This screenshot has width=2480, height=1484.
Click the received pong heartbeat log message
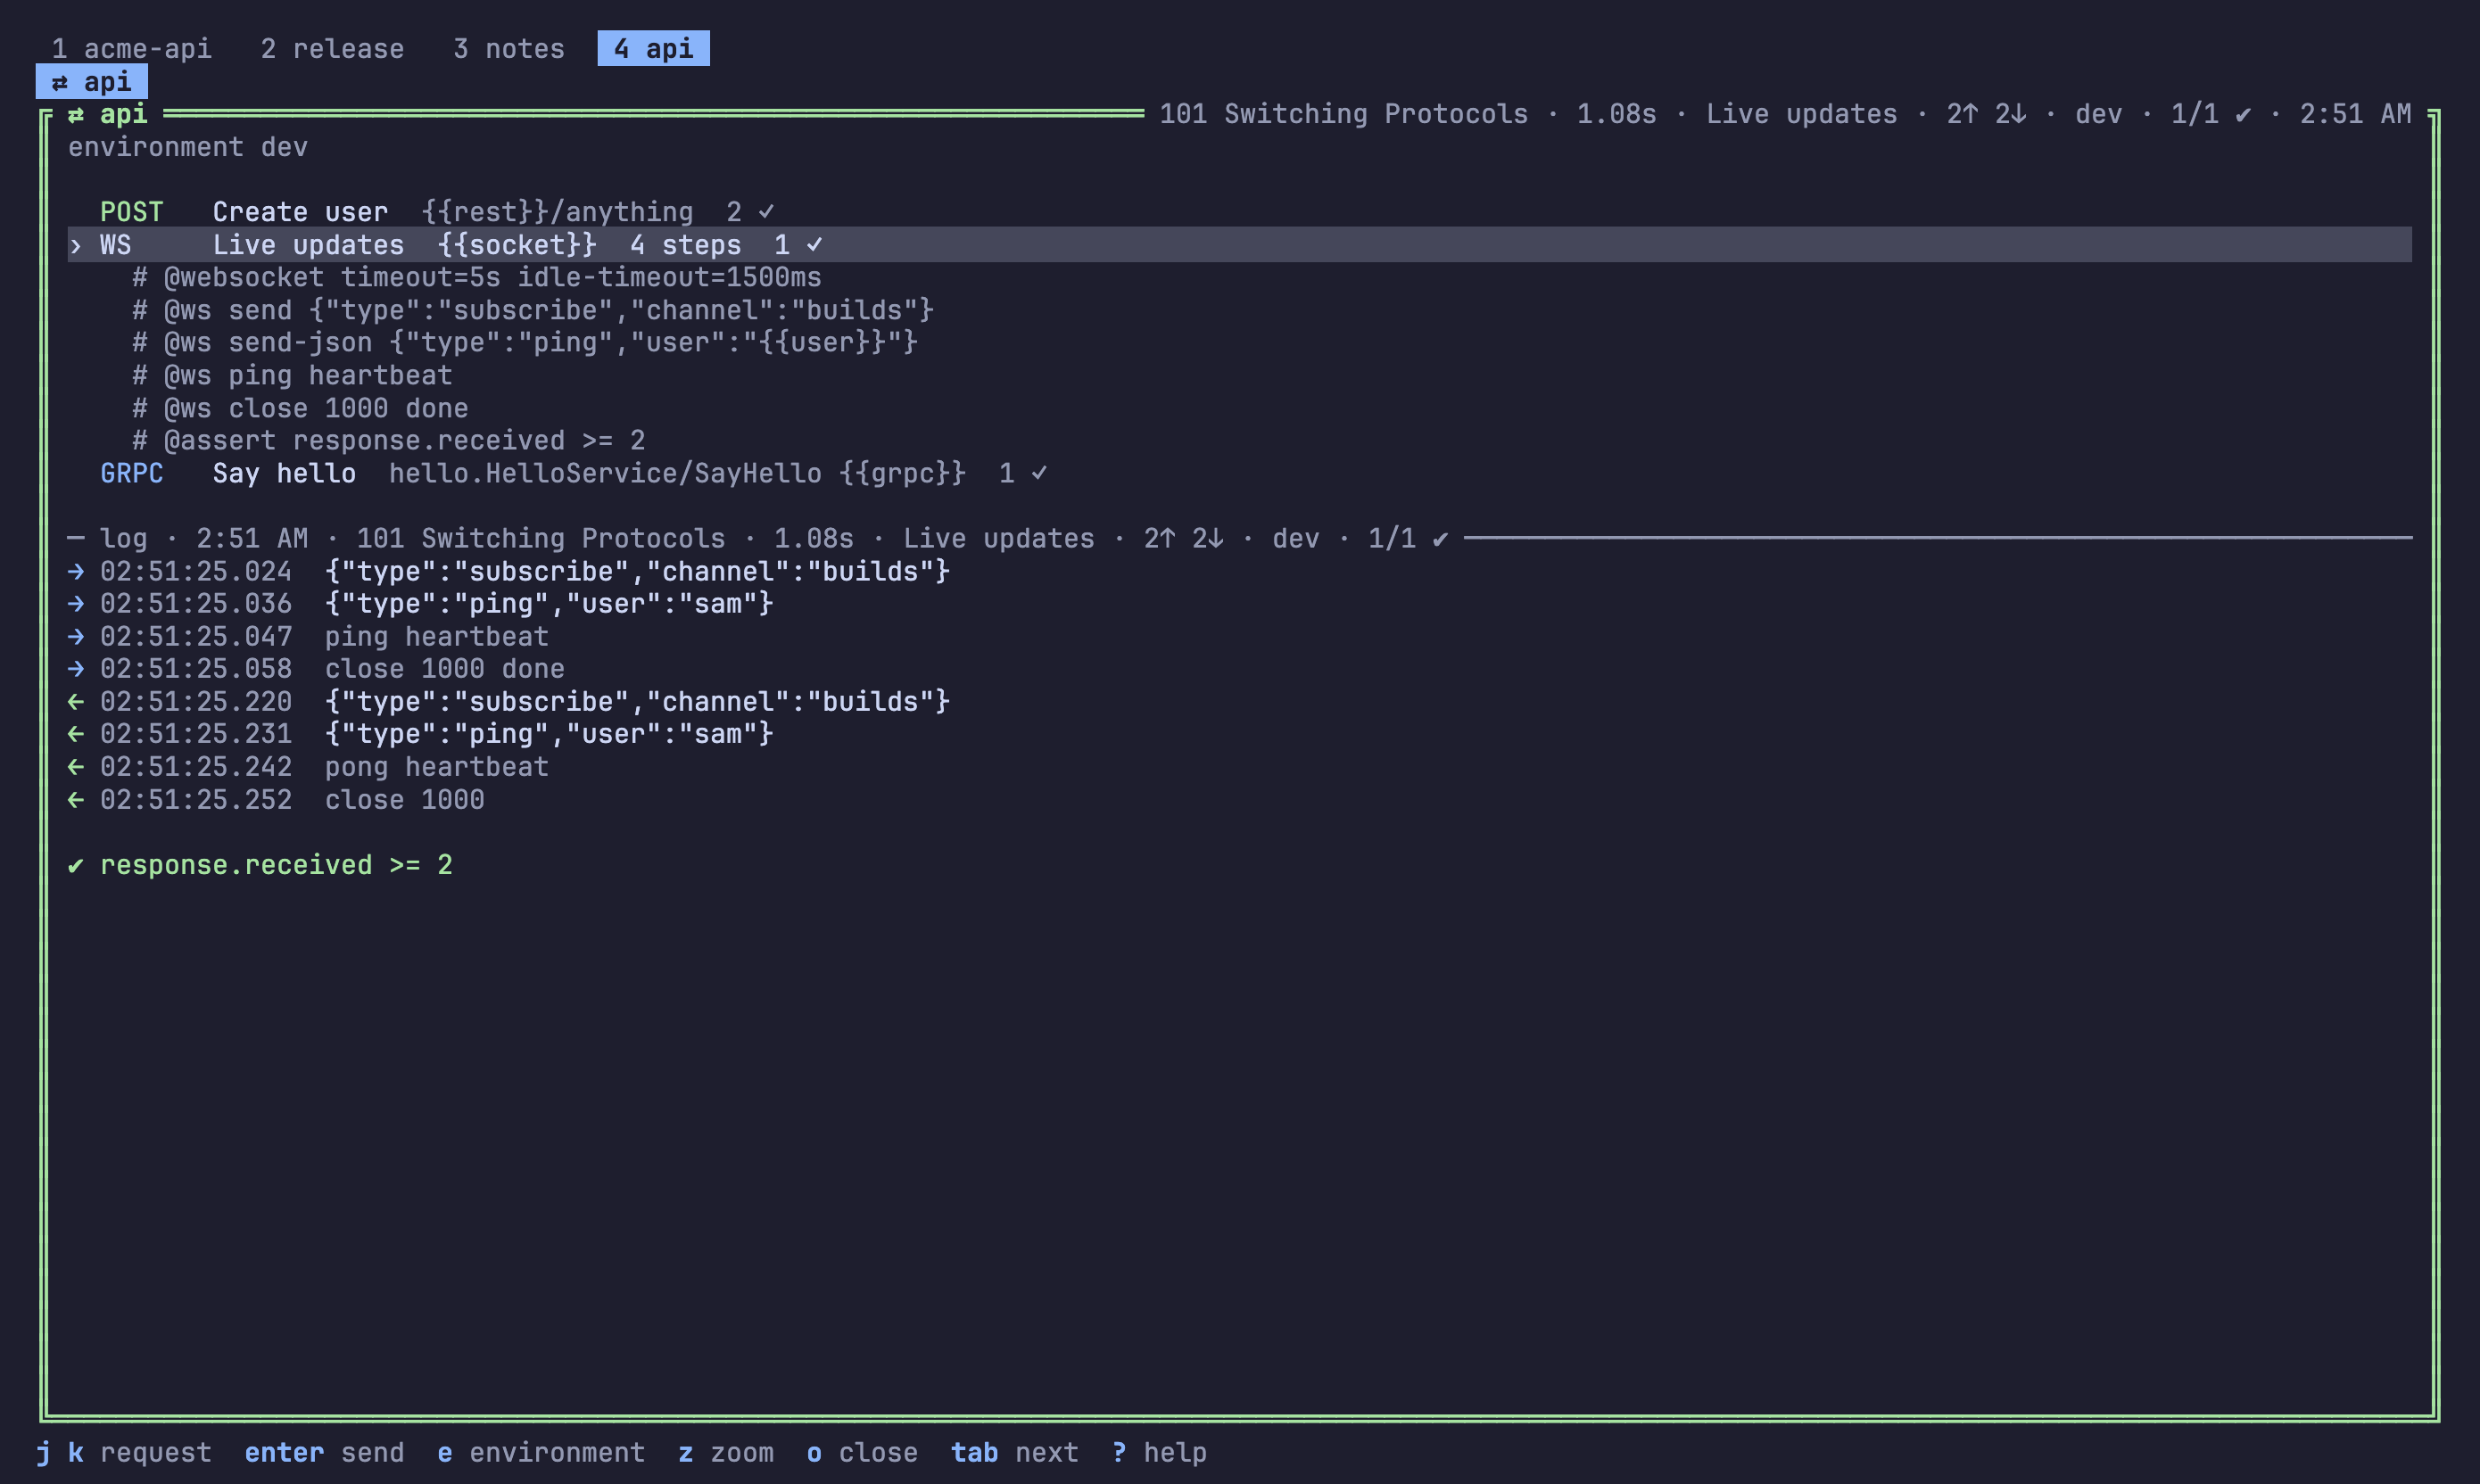pyautogui.click(x=437, y=767)
